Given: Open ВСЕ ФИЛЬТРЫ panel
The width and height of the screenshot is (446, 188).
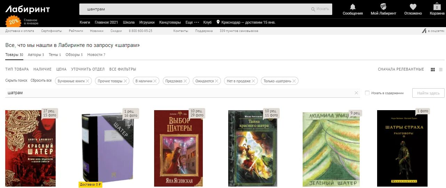Looking at the screenshot, I should coord(122,70).
